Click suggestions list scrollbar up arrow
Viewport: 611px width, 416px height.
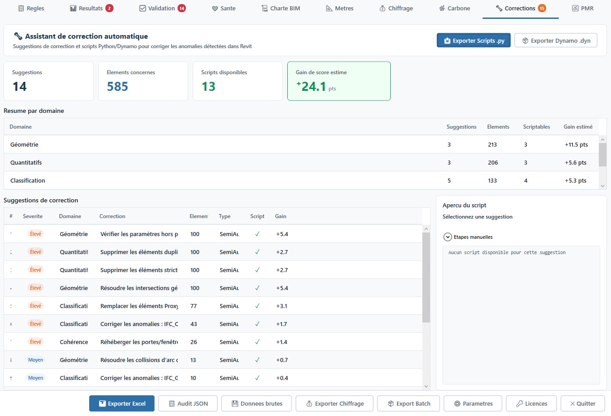point(426,229)
